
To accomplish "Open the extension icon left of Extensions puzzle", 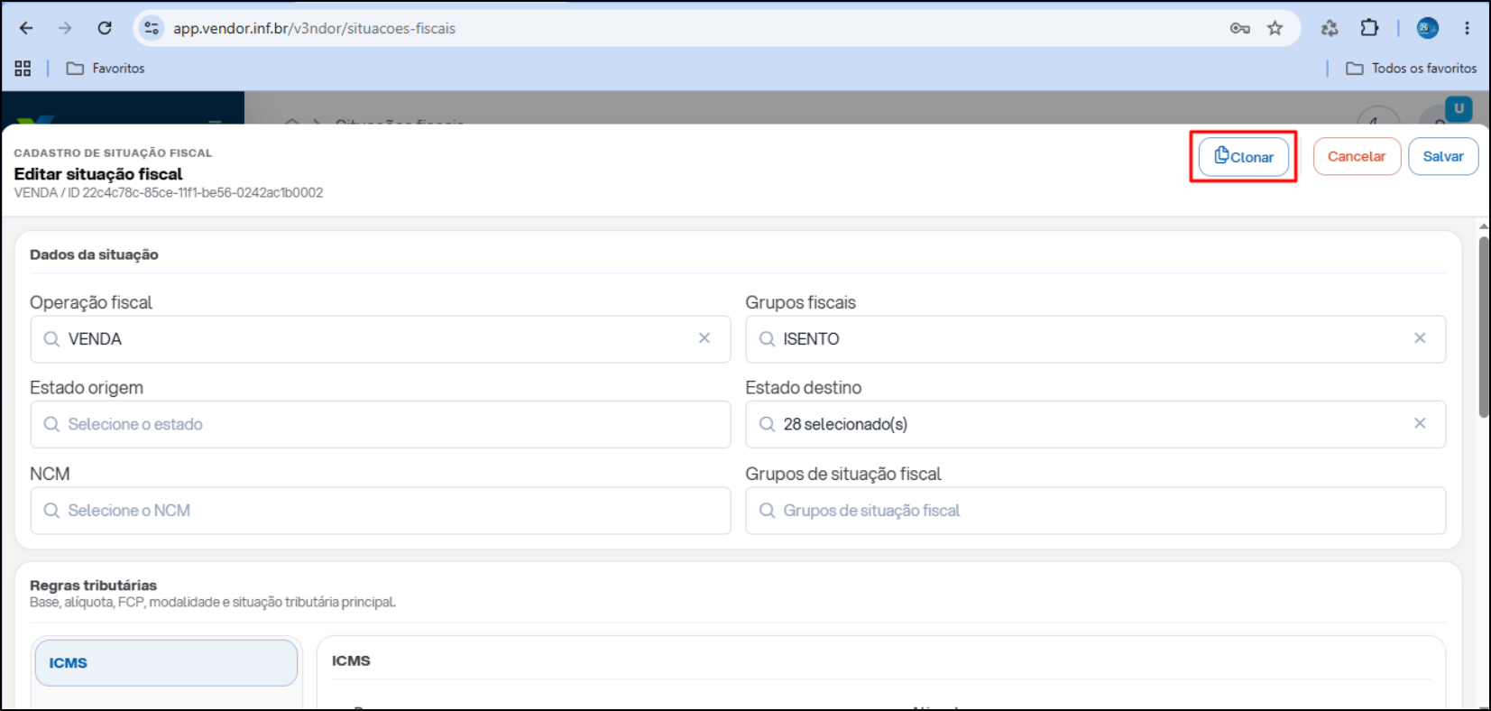I will pos(1330,28).
